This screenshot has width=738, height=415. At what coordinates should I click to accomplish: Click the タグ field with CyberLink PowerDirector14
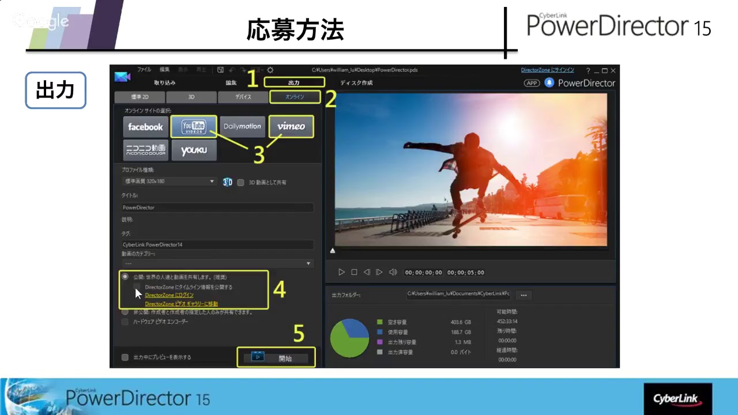point(217,244)
